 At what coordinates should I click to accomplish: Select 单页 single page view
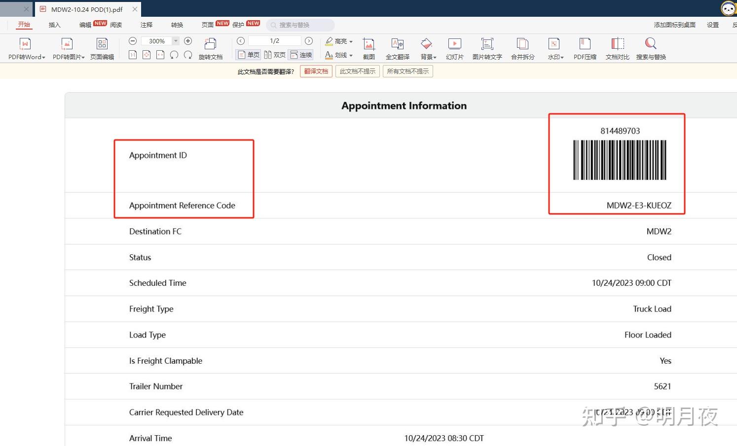(248, 55)
